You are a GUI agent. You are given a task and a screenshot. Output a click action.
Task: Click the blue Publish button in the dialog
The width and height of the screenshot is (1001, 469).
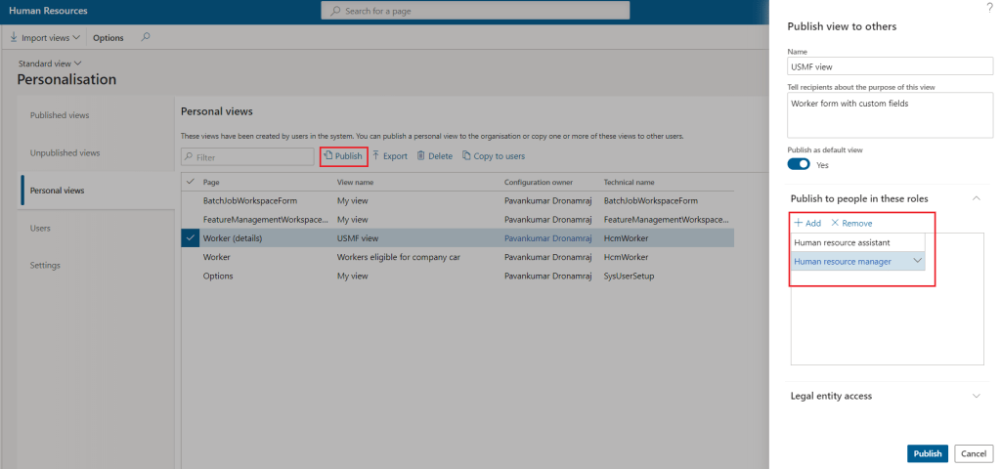(927, 453)
